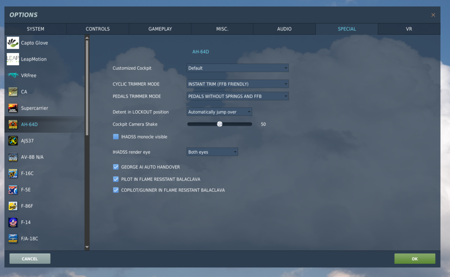Open Detent in LOCKOUT position dropdown

coord(219,112)
